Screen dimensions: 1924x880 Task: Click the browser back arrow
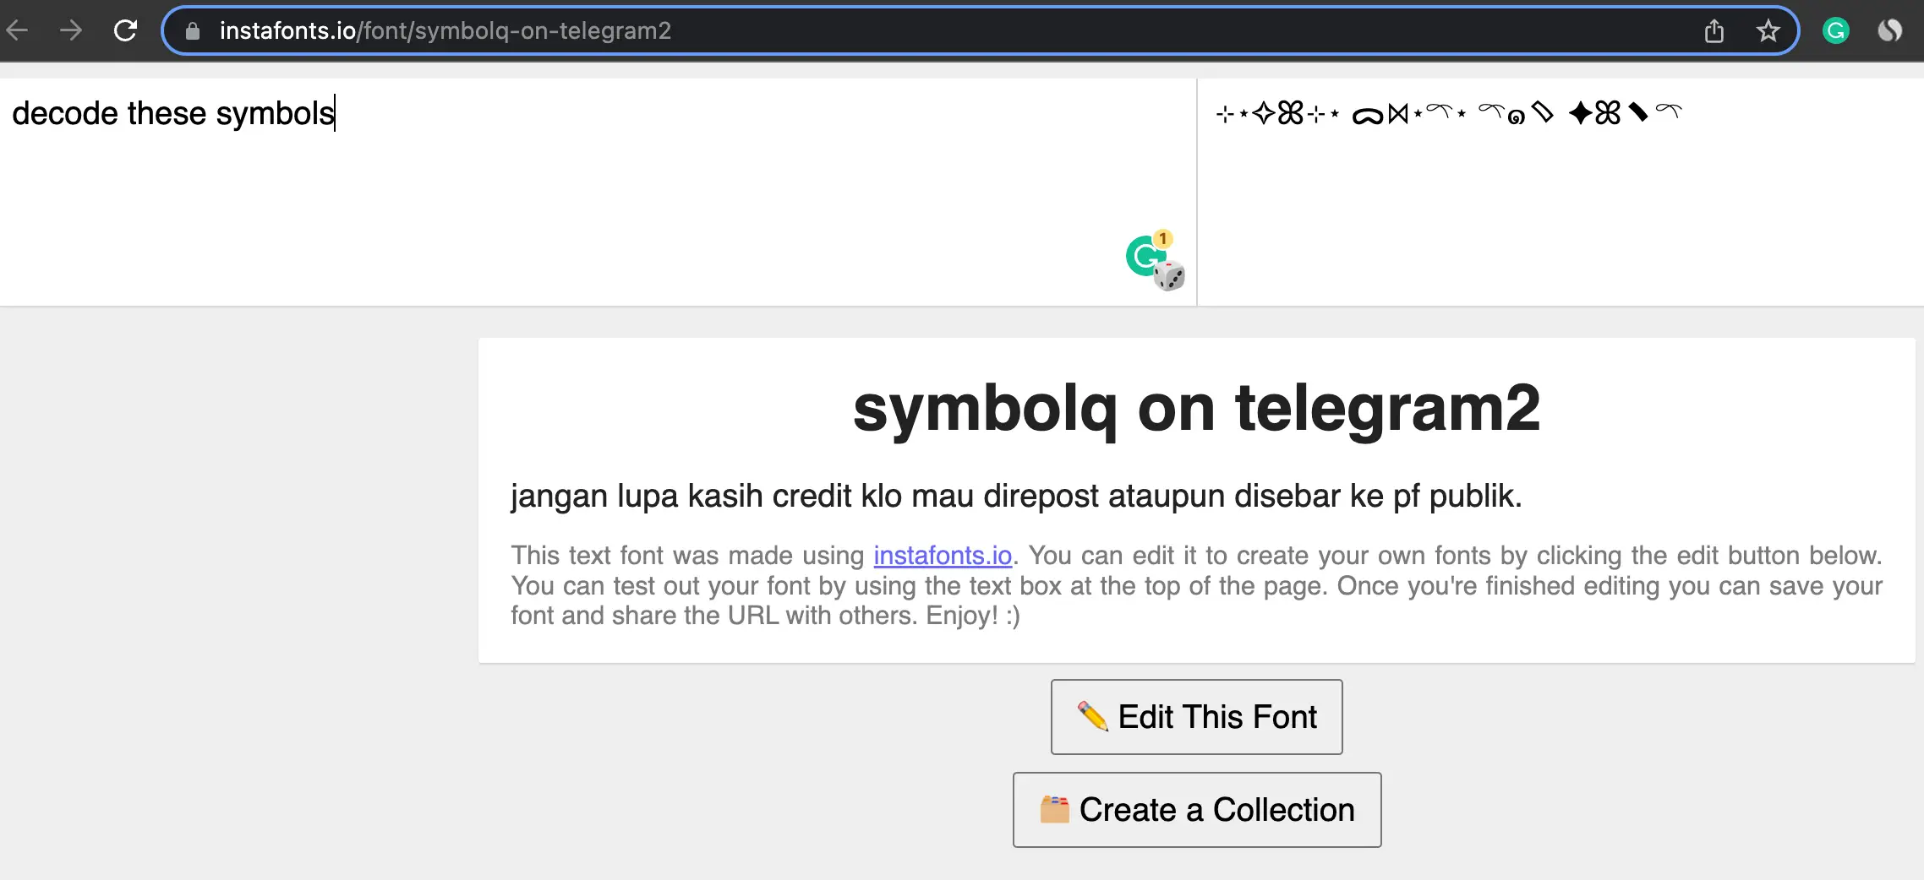click(x=17, y=31)
